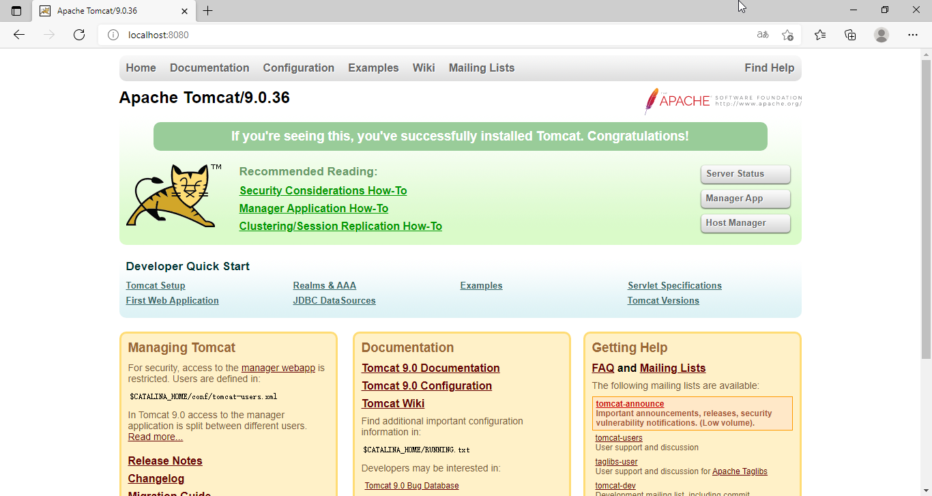Open the manager webapp link
The height and width of the screenshot is (496, 932).
(x=278, y=368)
